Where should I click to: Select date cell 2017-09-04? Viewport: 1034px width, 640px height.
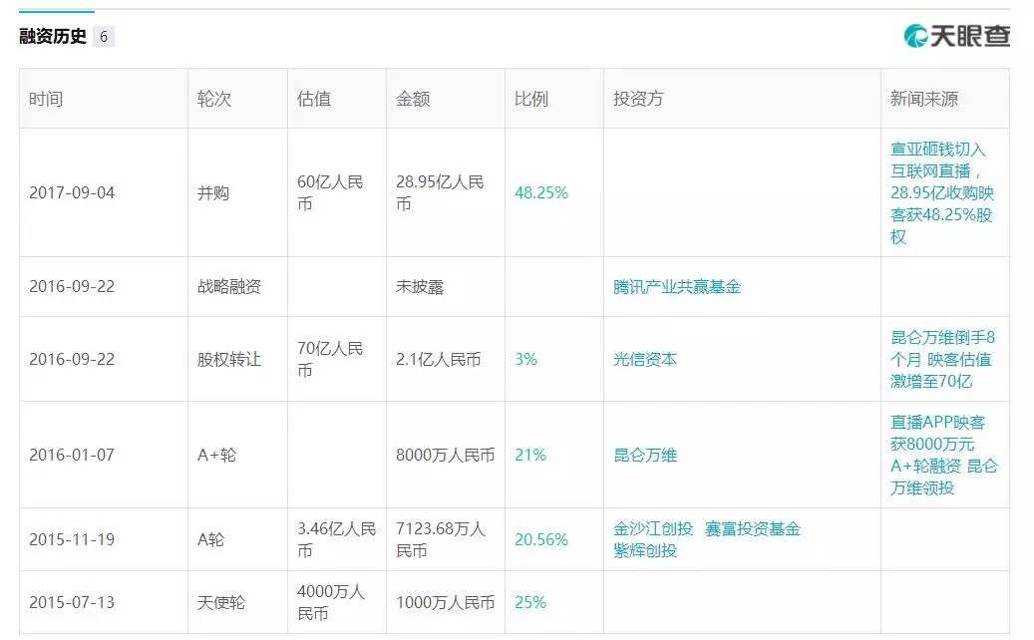click(x=72, y=192)
